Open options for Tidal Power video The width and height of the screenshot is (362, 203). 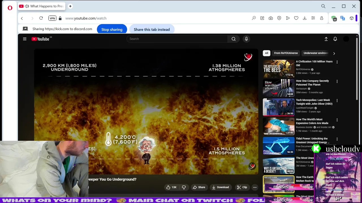point(337,139)
